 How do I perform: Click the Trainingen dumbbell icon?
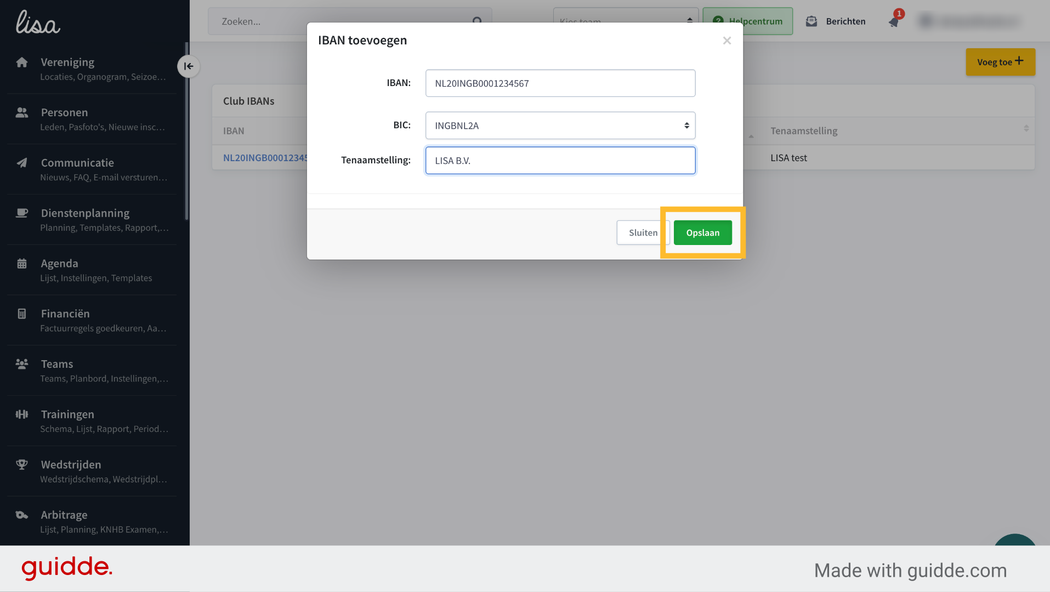tap(22, 414)
